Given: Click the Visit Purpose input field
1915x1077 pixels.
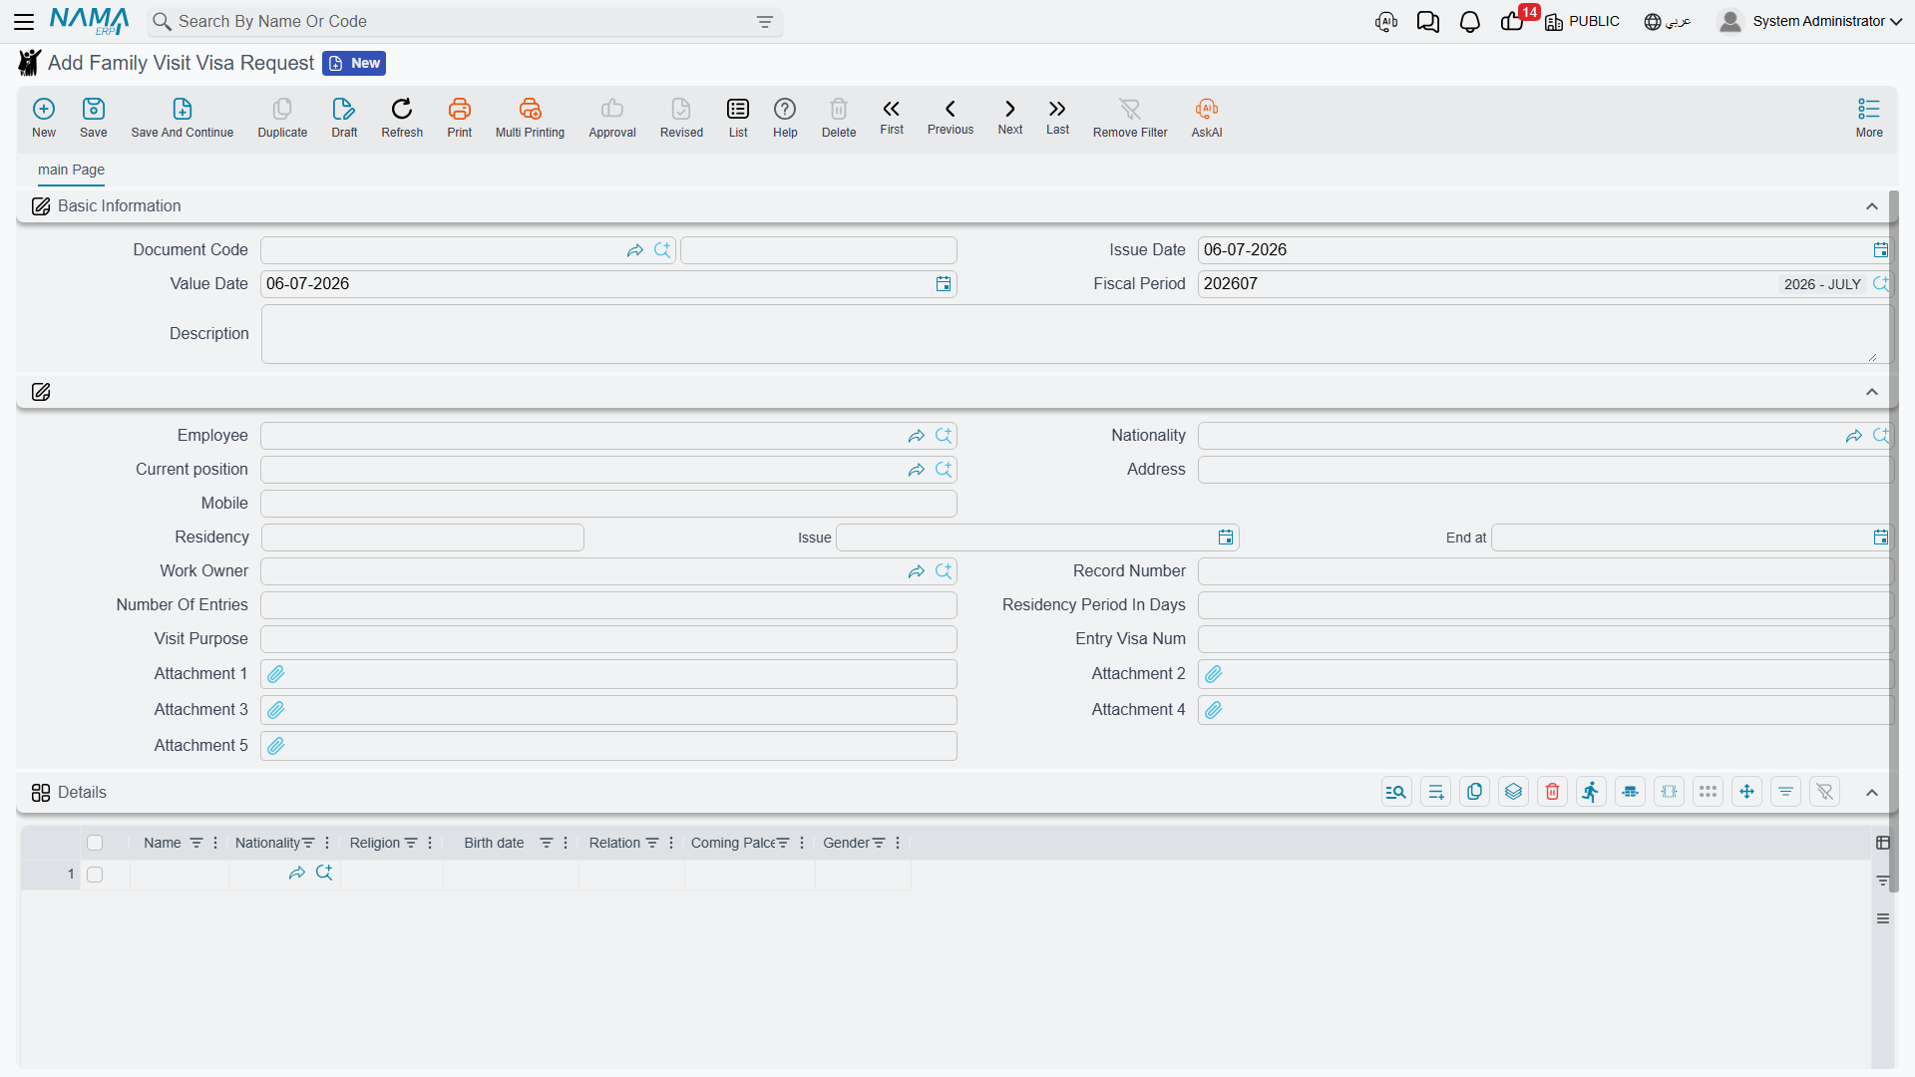Looking at the screenshot, I should tap(608, 639).
